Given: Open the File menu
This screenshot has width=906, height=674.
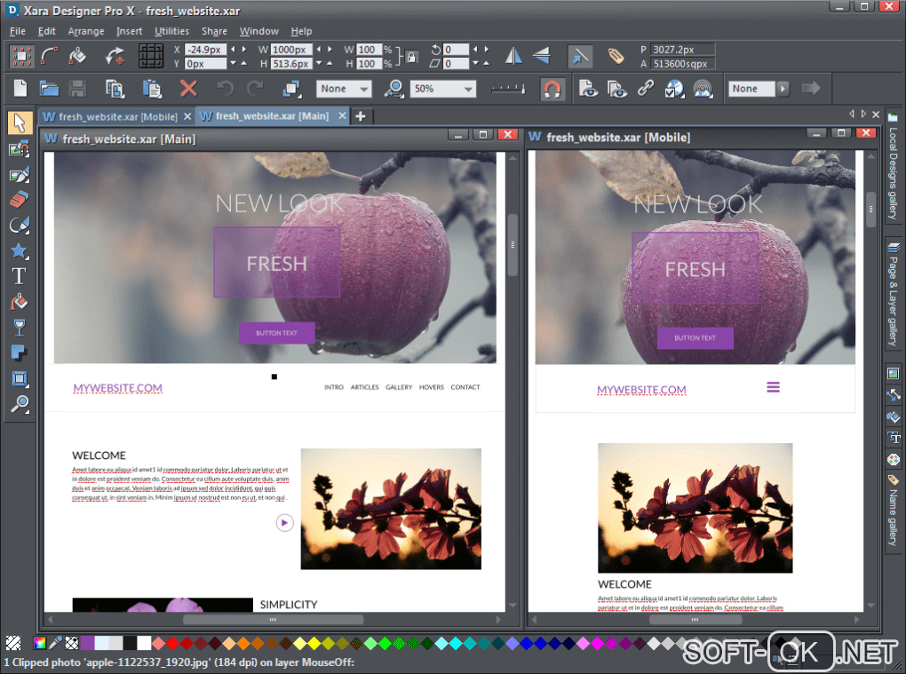Looking at the screenshot, I should coord(18,31).
